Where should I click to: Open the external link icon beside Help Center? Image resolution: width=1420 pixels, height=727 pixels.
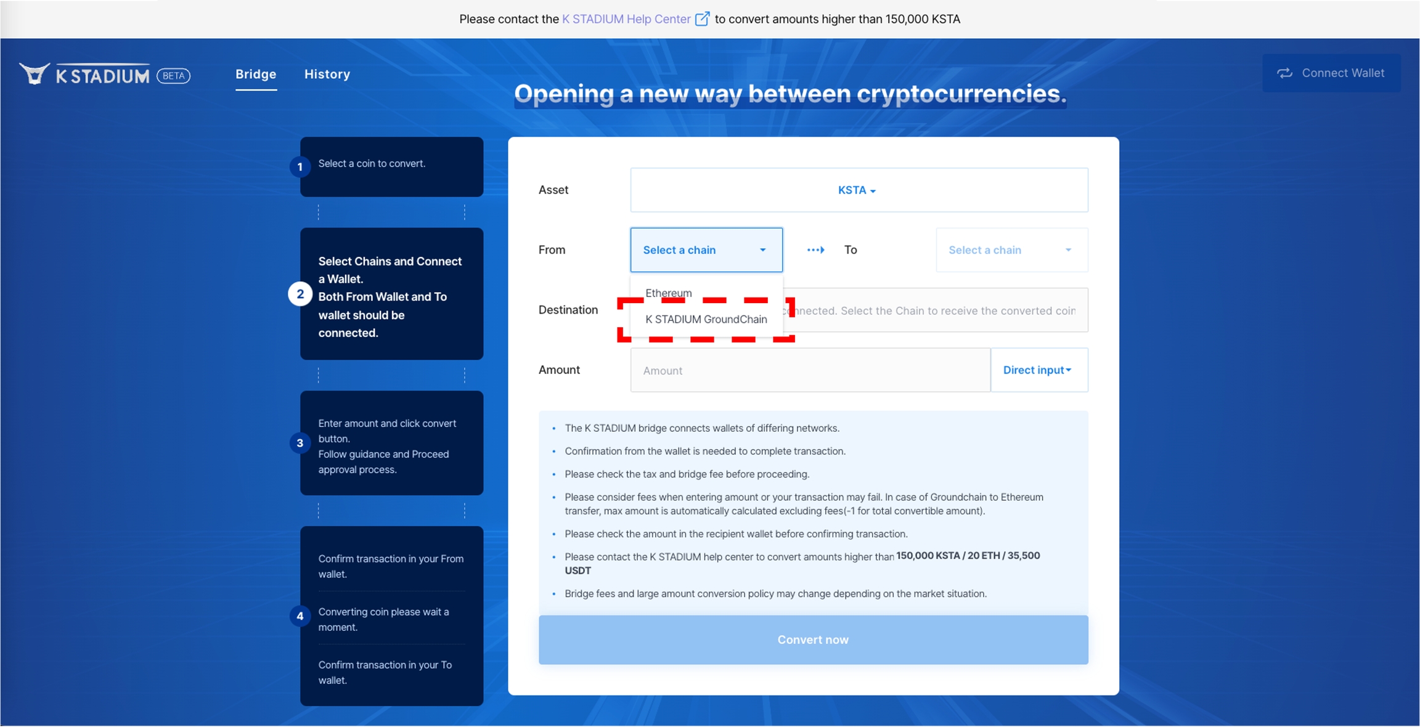(702, 19)
